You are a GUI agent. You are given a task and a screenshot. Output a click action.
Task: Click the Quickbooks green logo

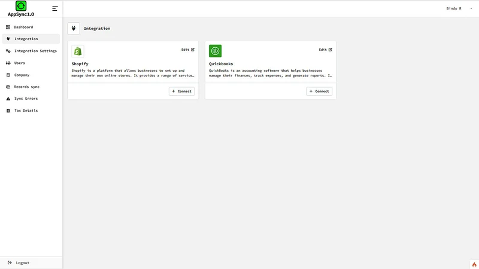pyautogui.click(x=216, y=51)
